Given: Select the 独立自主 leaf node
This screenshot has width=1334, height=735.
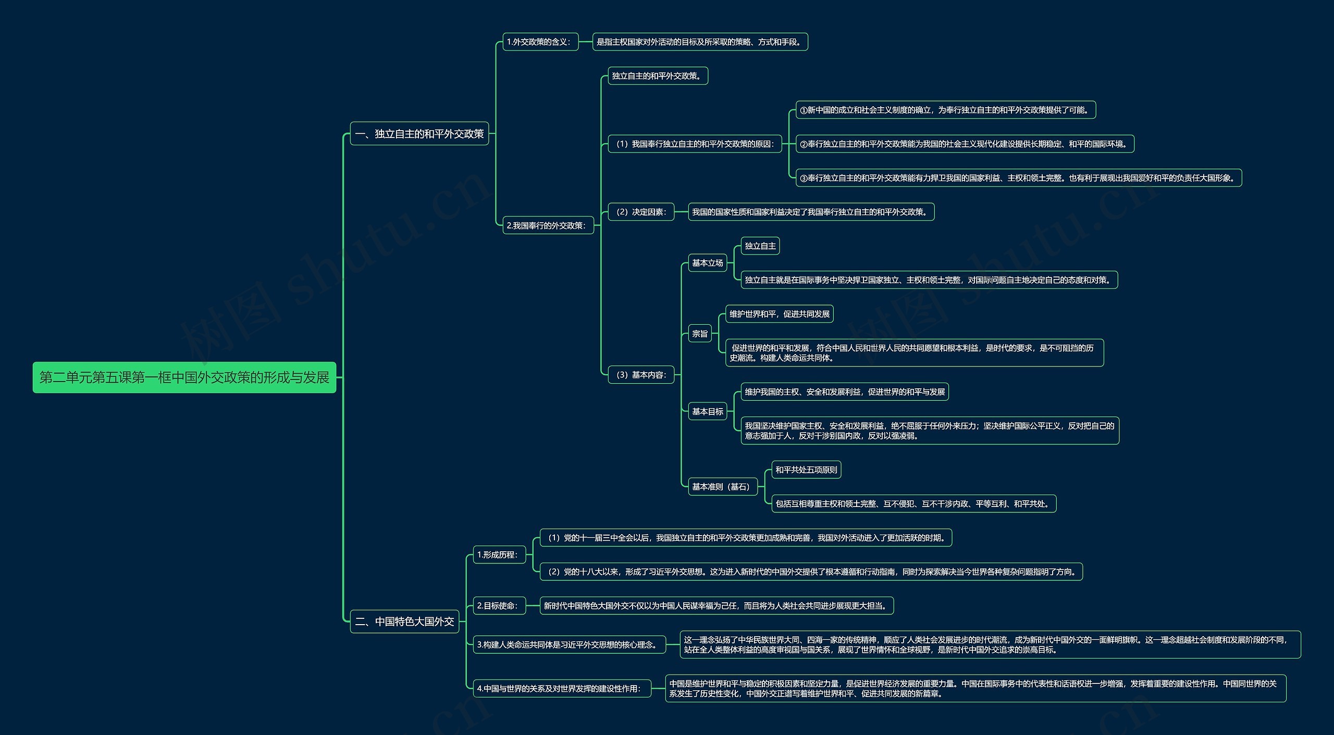Looking at the screenshot, I should [x=760, y=246].
